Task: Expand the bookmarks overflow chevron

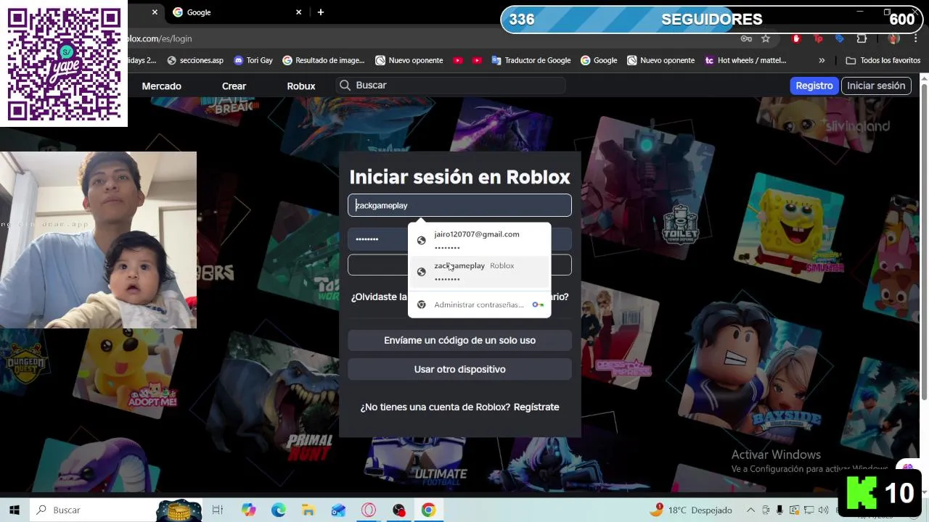Action: (x=822, y=60)
